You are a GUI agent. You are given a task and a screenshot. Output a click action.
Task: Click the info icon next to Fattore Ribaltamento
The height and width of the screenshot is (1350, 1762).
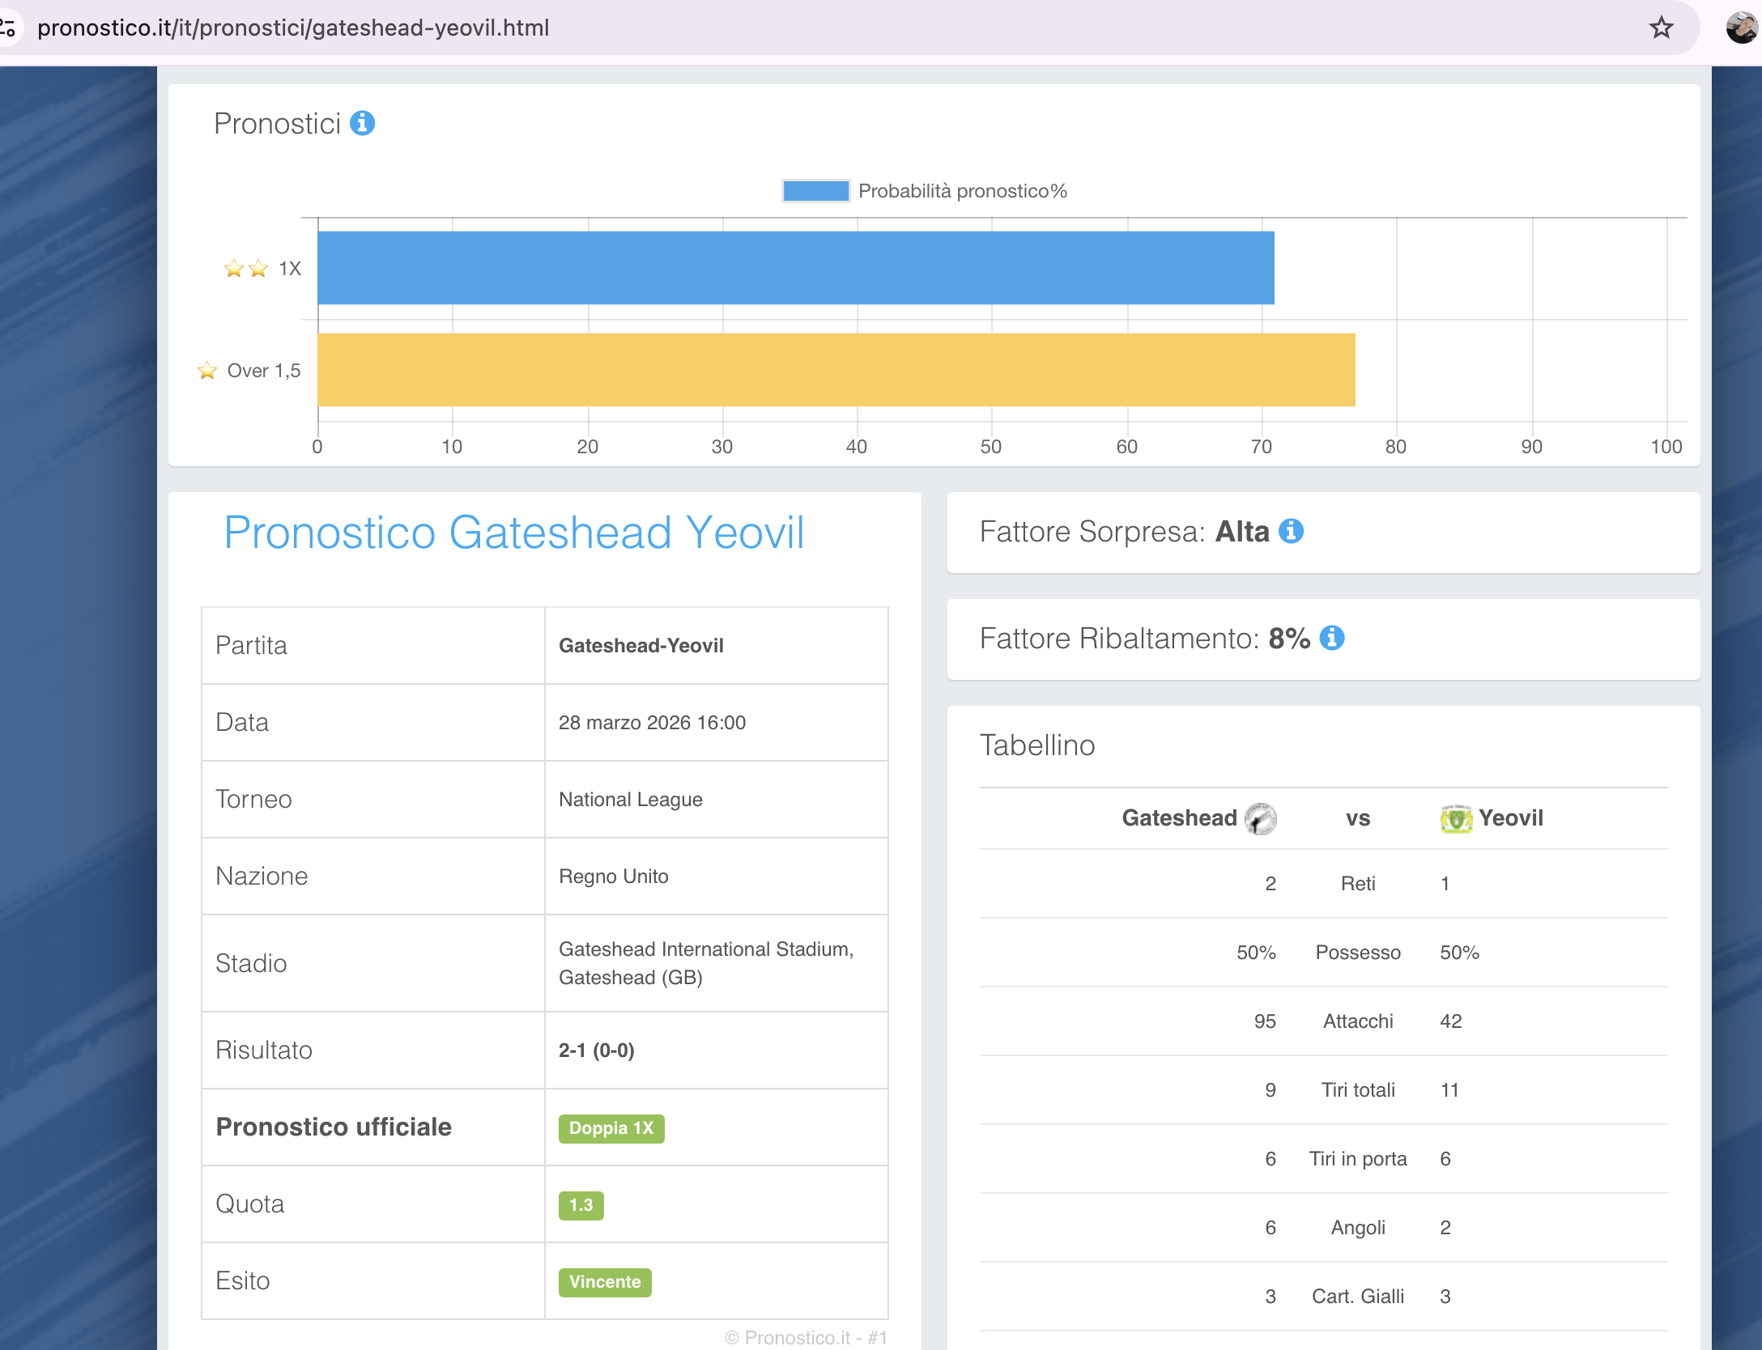[x=1332, y=638]
